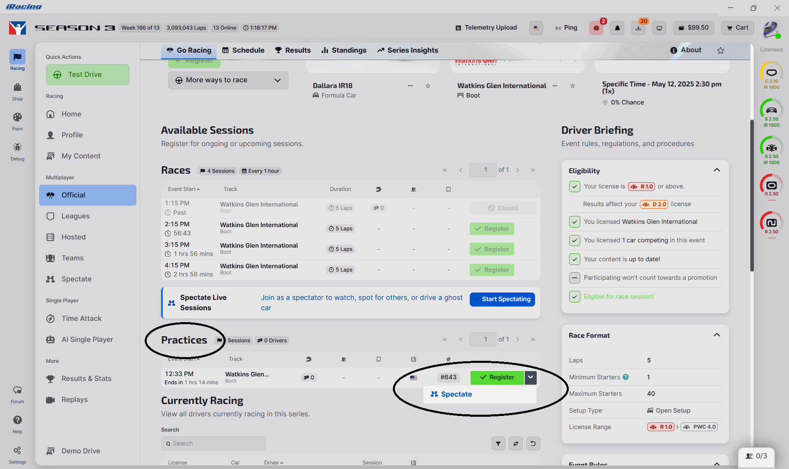789x469 pixels.
Task: Click into the driver Search field
Action: point(213,443)
